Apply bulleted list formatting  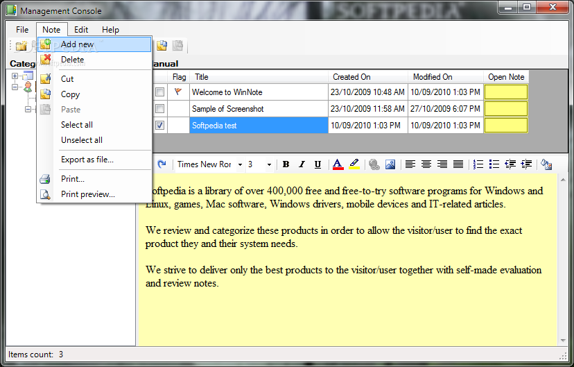(494, 164)
